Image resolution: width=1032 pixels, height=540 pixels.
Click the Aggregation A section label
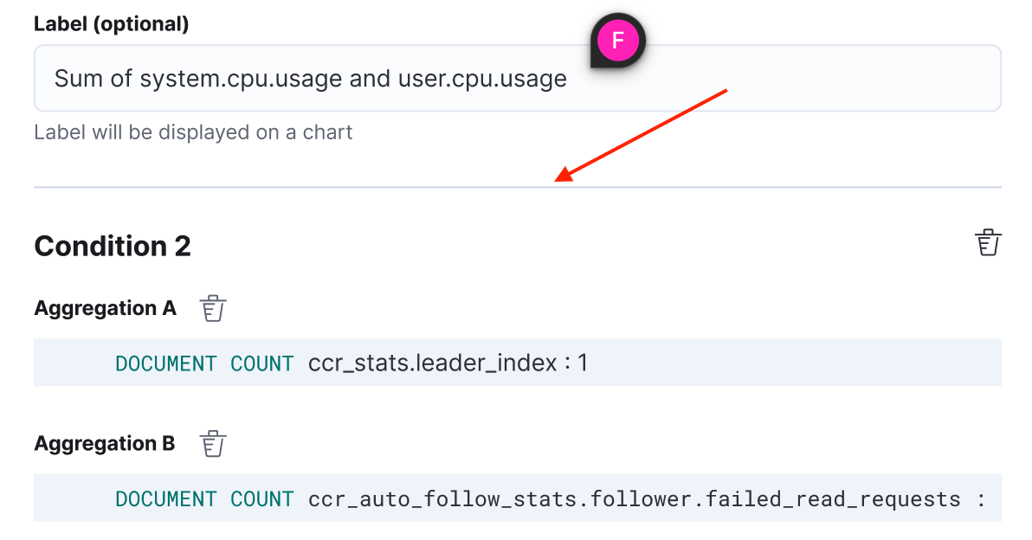click(x=104, y=307)
